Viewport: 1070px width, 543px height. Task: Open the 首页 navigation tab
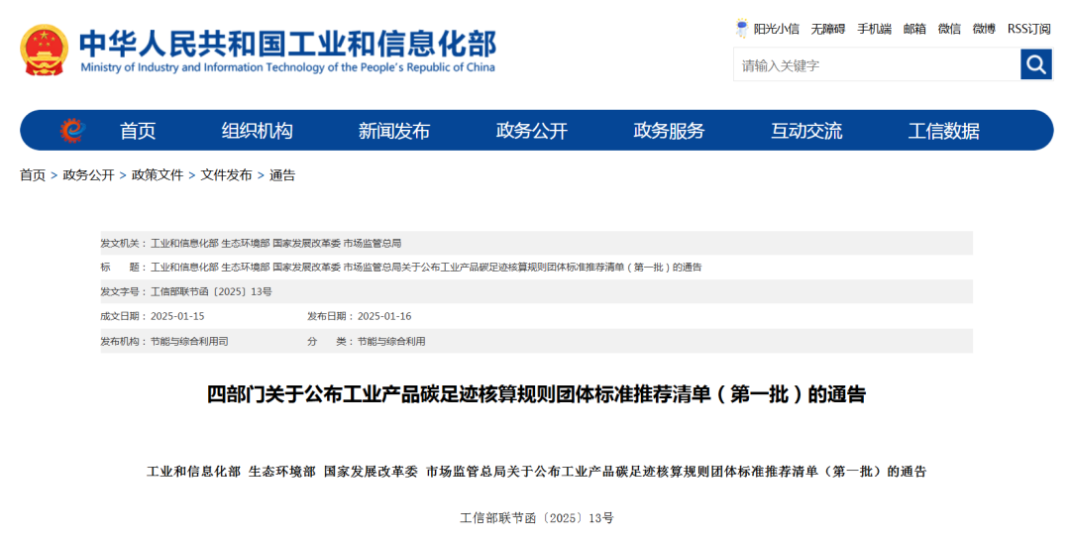(x=138, y=131)
